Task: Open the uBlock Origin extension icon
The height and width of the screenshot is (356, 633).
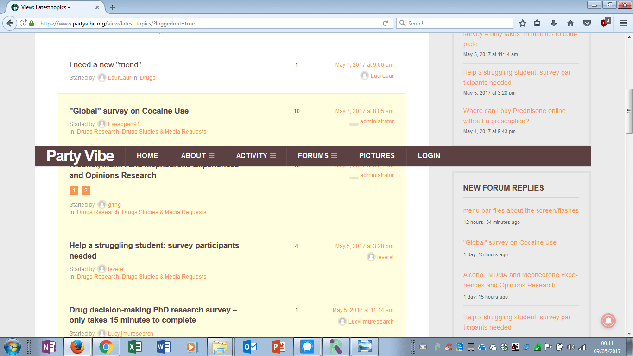Action: coord(604,23)
